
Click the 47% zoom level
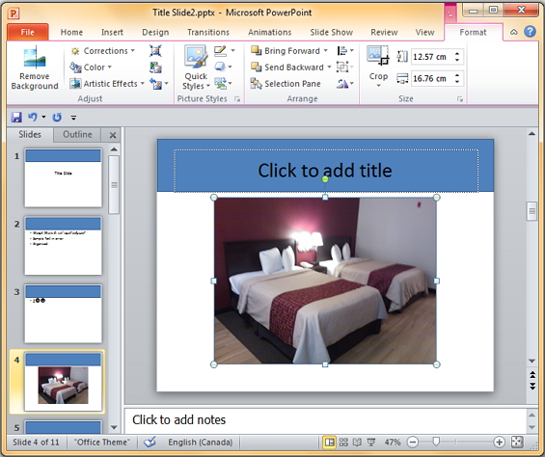(392, 443)
